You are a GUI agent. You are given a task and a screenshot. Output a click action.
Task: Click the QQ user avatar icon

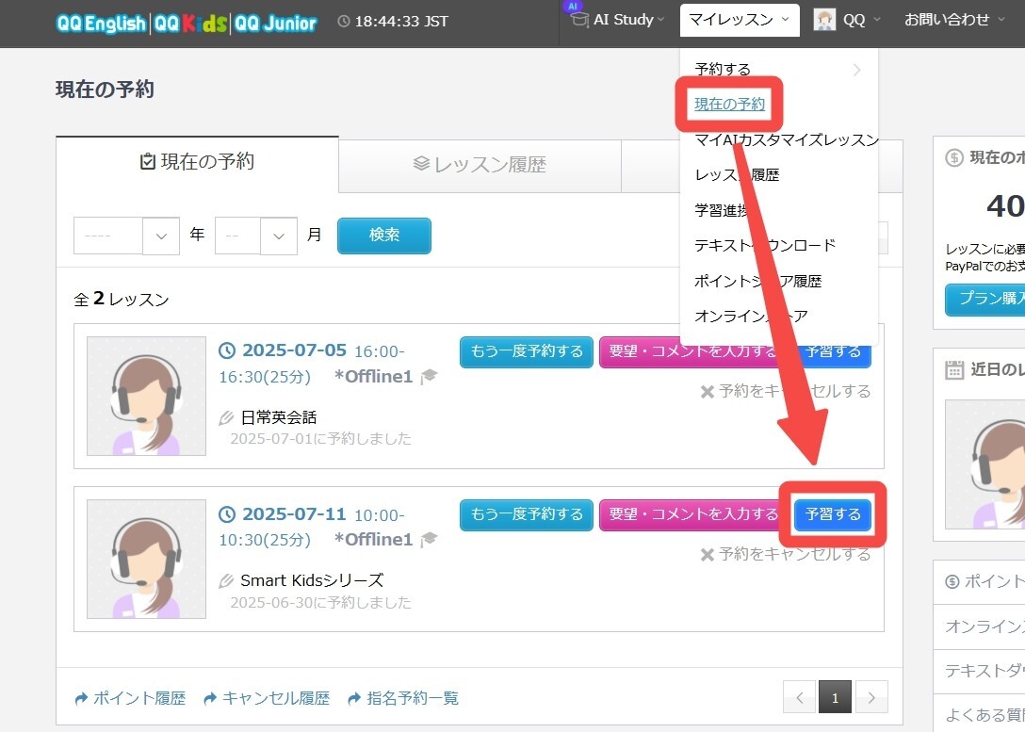tap(825, 20)
